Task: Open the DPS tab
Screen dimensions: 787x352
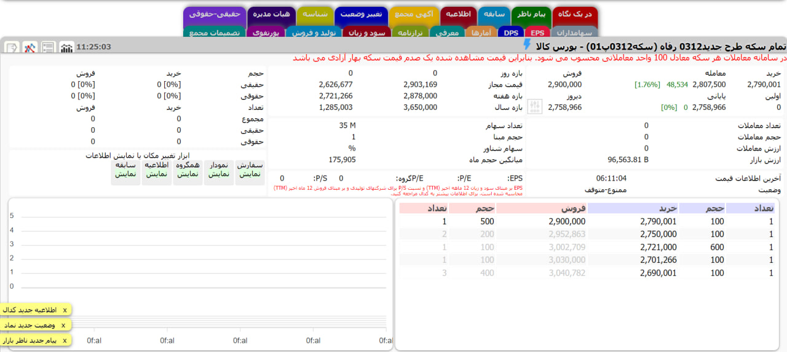Action: click(x=511, y=33)
